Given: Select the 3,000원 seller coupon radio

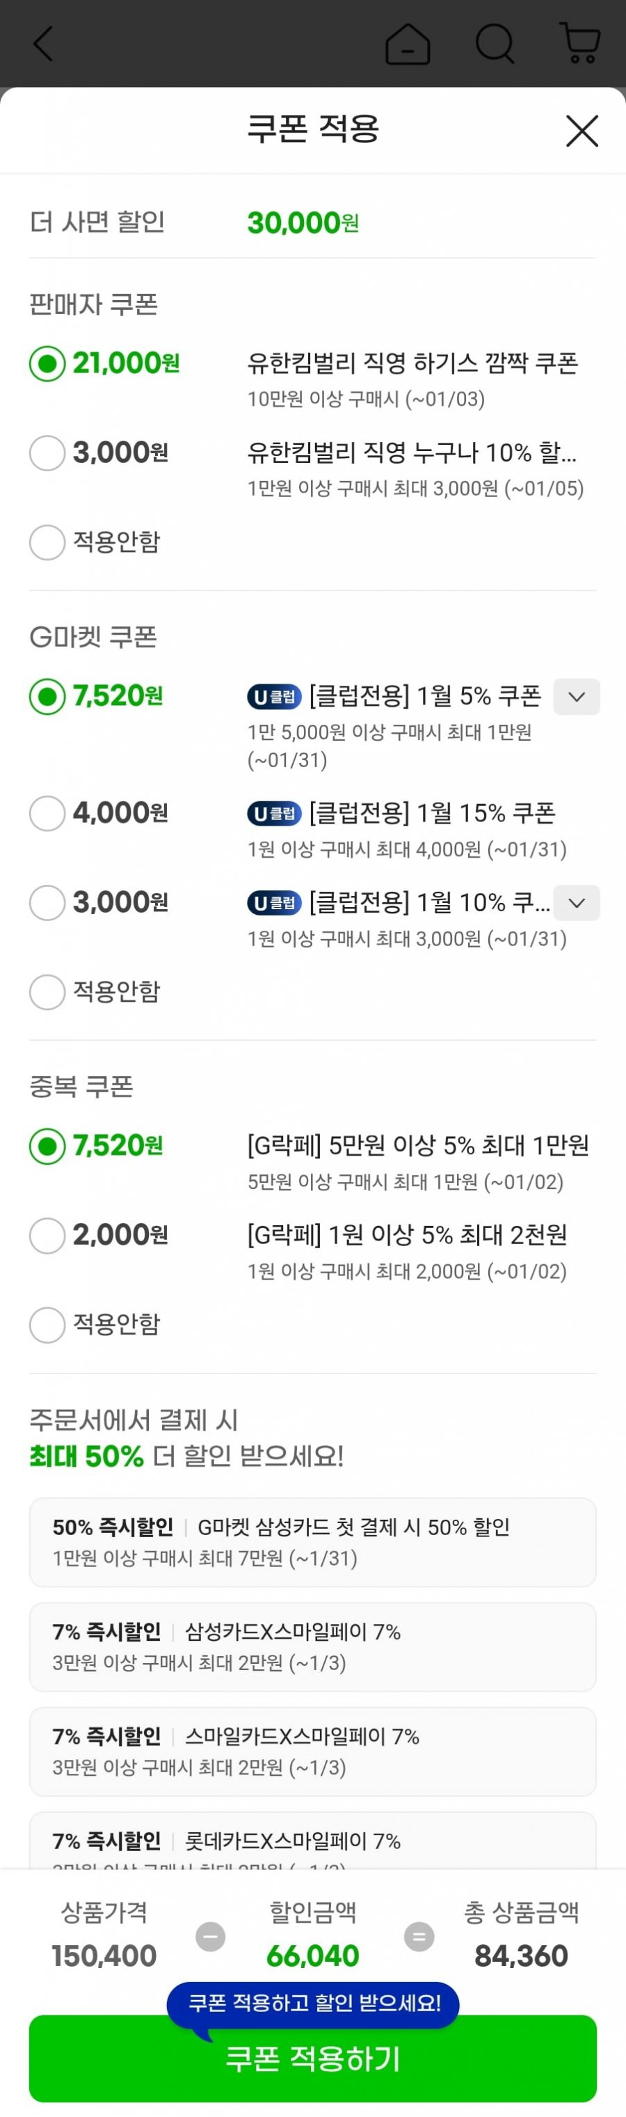Looking at the screenshot, I should (x=48, y=452).
